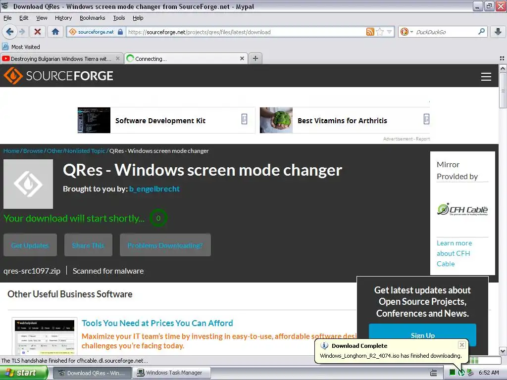Open the Most Visited bookmarks folder

coord(21,47)
